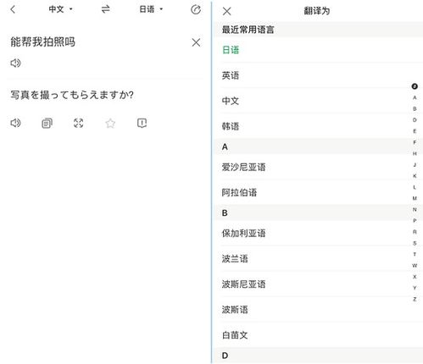The width and height of the screenshot is (423, 364).
Task: Open the 日语 target language dropdown
Action: point(151,9)
